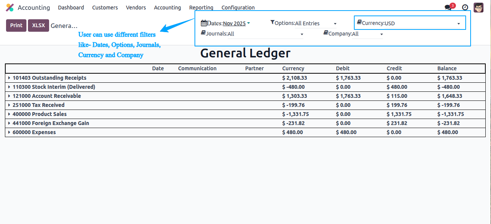Click Expenses debit $ 480.00
Viewport: 491px width, 224px height.
tap(346, 132)
